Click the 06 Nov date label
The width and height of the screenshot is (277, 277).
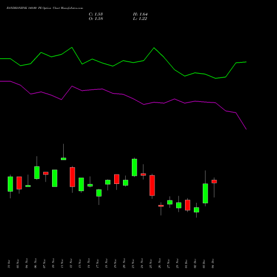point(35,263)
